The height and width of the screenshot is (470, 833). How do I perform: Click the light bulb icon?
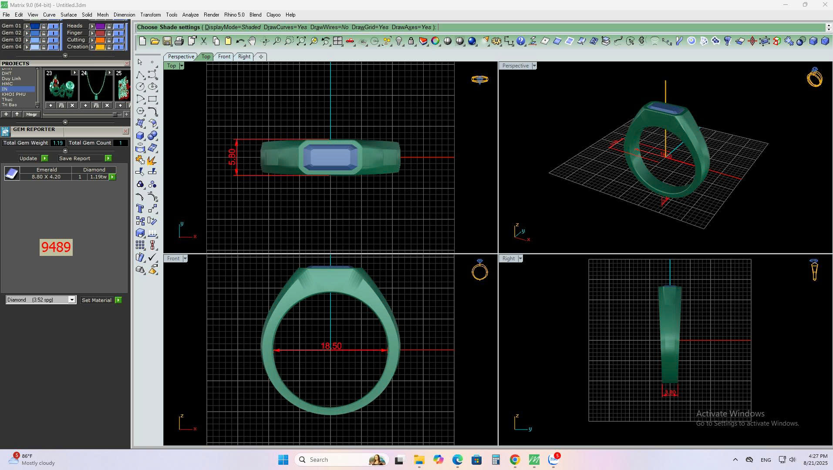tap(399, 41)
